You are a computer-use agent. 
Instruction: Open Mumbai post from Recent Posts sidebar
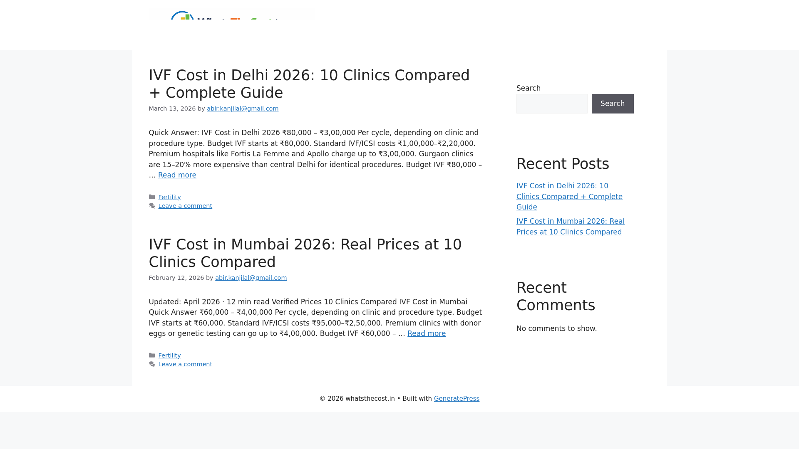[571, 227]
